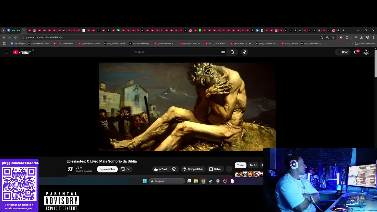Click the address bar URL youtube.com/watch

click(x=44, y=37)
